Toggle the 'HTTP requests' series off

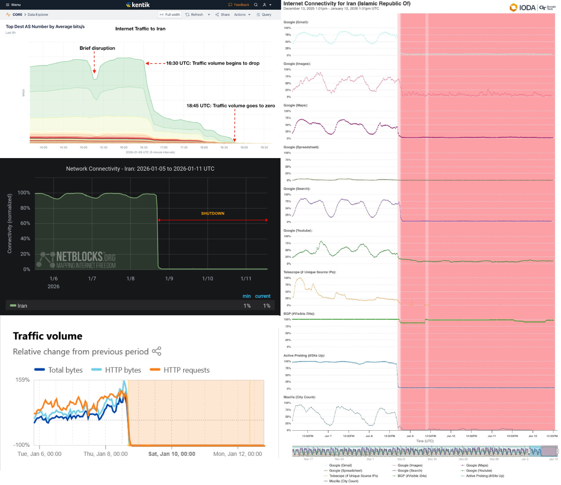tap(186, 370)
